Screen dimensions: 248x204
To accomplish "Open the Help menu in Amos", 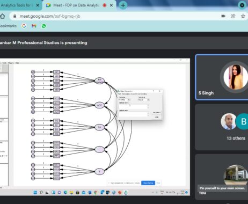I will 17,63.
